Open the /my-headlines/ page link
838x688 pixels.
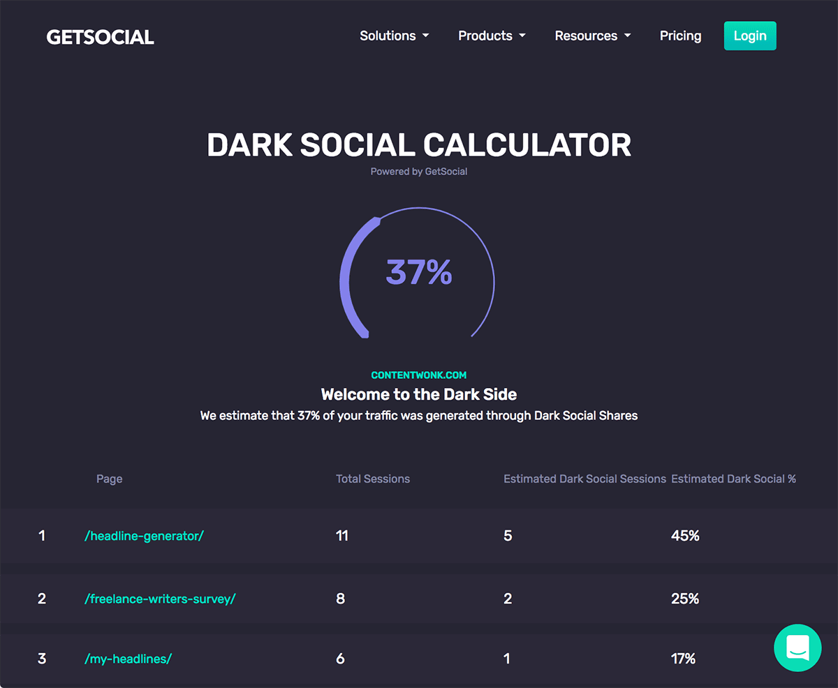point(128,659)
